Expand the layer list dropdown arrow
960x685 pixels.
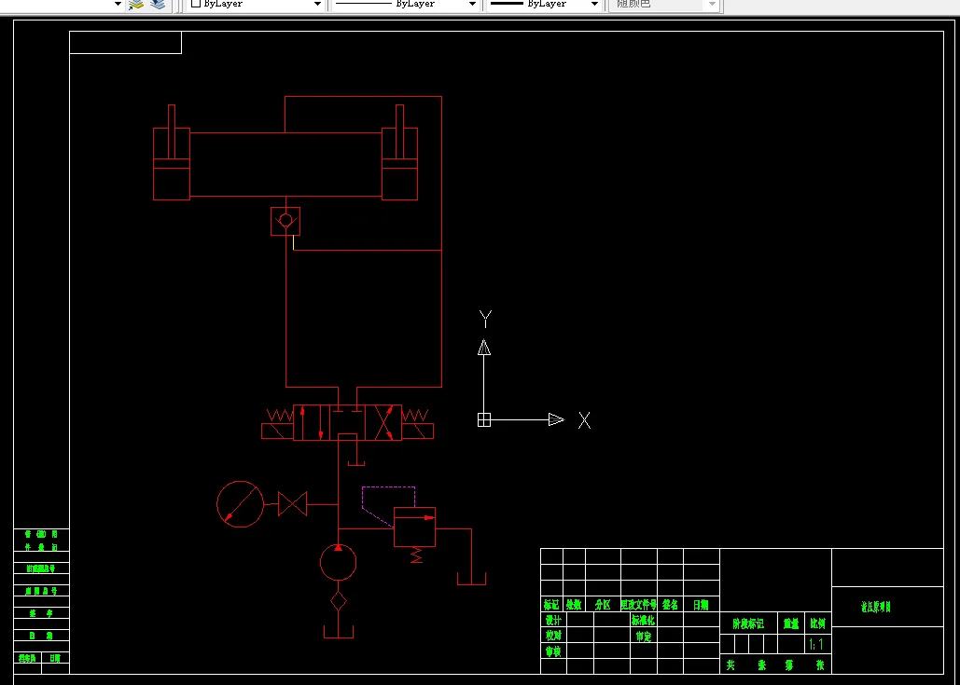118,4
